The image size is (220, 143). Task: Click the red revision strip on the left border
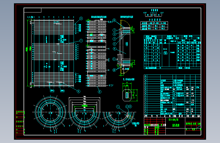tap(20, 123)
